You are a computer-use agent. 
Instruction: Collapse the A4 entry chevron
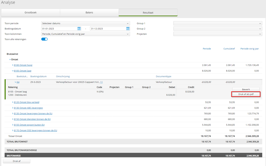pyautogui.click(x=15, y=82)
